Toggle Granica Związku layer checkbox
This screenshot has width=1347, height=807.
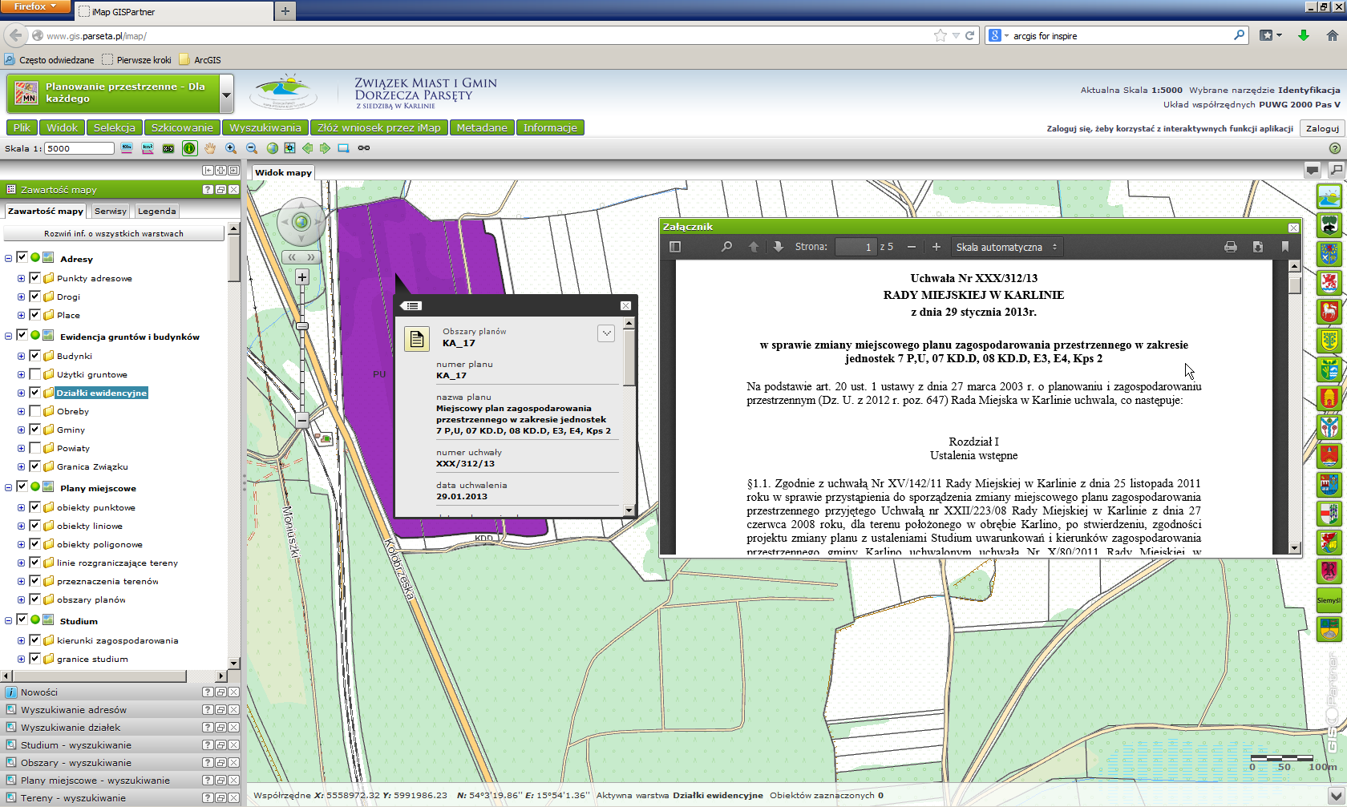34,466
